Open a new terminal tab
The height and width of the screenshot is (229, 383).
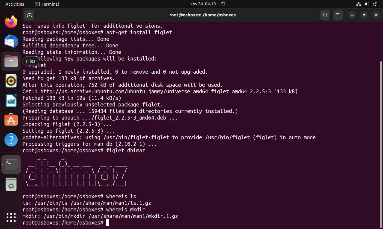tap(29, 15)
